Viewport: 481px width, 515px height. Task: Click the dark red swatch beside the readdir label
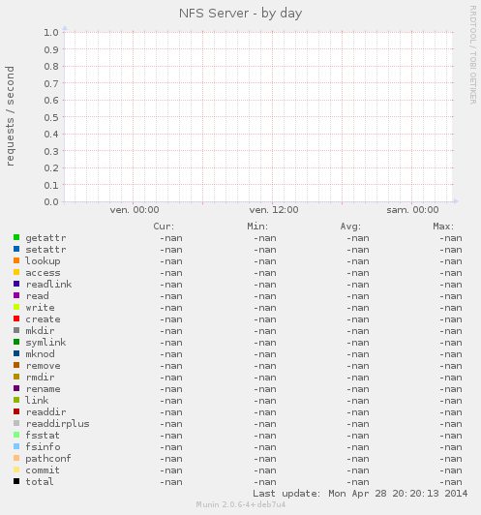point(16,411)
